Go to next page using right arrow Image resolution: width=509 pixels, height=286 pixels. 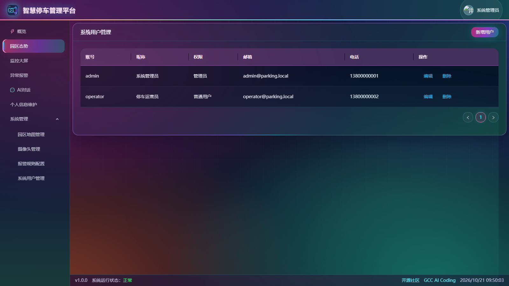tap(493, 117)
